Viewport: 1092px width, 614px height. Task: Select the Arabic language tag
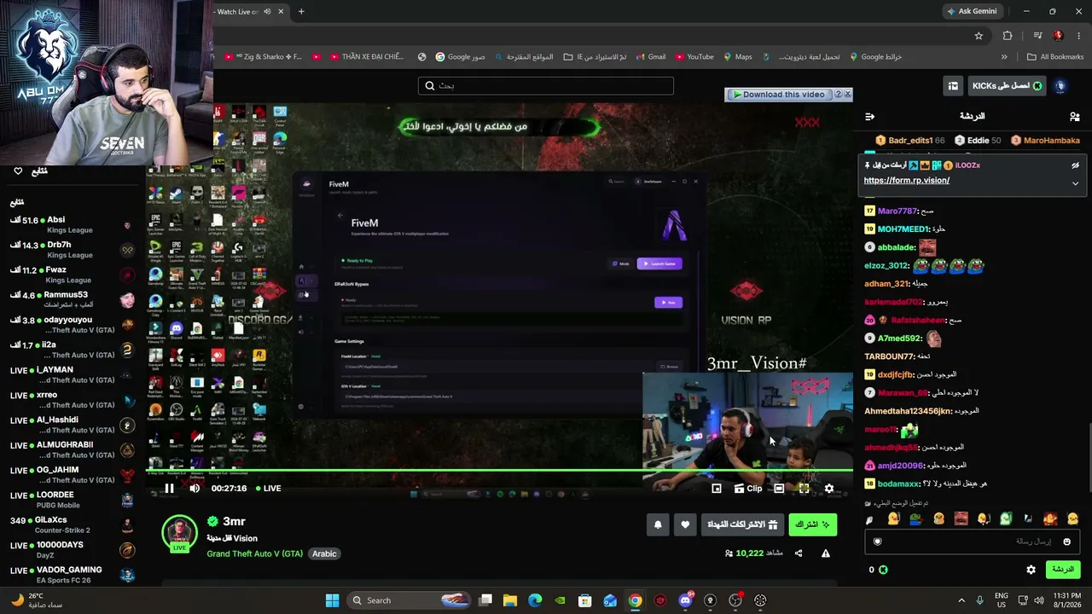pos(324,553)
